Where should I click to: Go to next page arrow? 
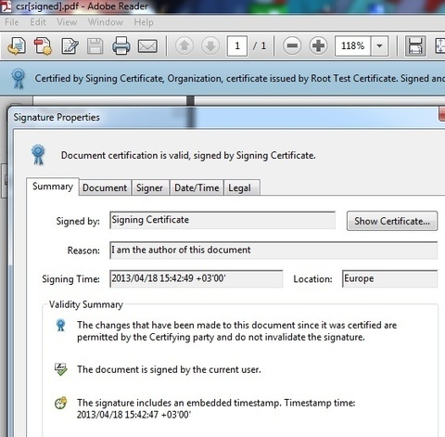[210, 45]
